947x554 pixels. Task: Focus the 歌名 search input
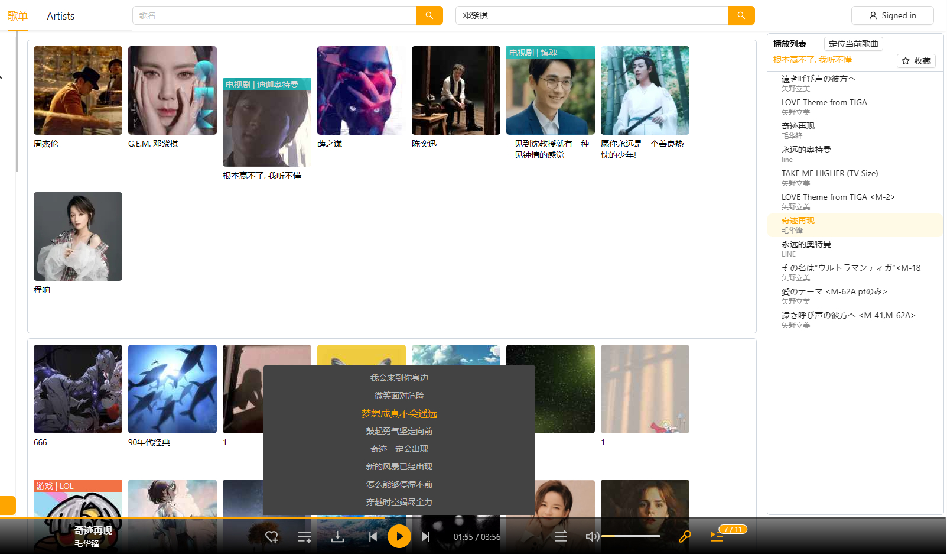pyautogui.click(x=274, y=15)
